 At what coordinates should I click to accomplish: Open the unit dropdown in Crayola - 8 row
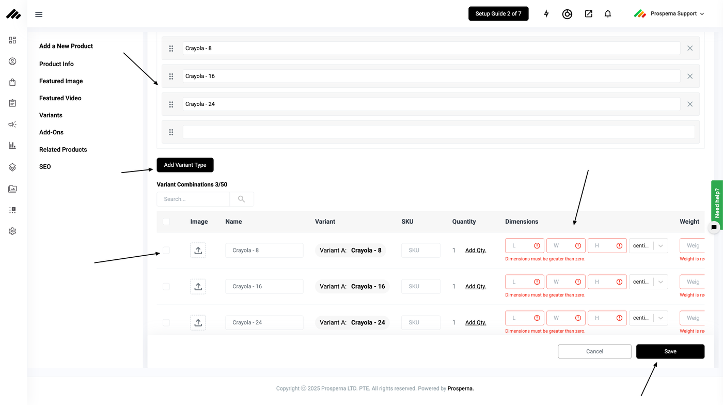(649, 246)
